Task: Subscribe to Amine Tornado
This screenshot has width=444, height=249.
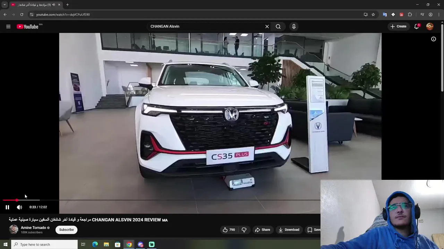Action: pyautogui.click(x=66, y=230)
